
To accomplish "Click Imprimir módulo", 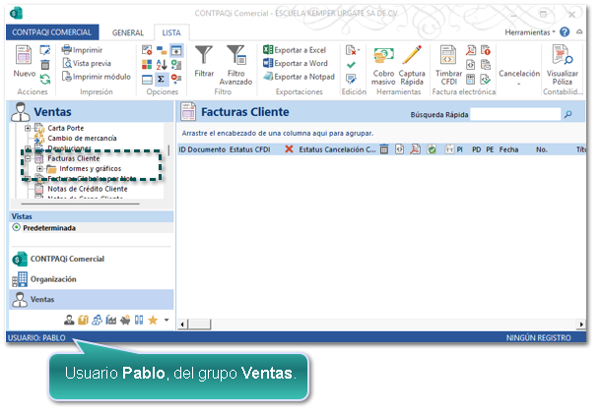I will (x=97, y=77).
